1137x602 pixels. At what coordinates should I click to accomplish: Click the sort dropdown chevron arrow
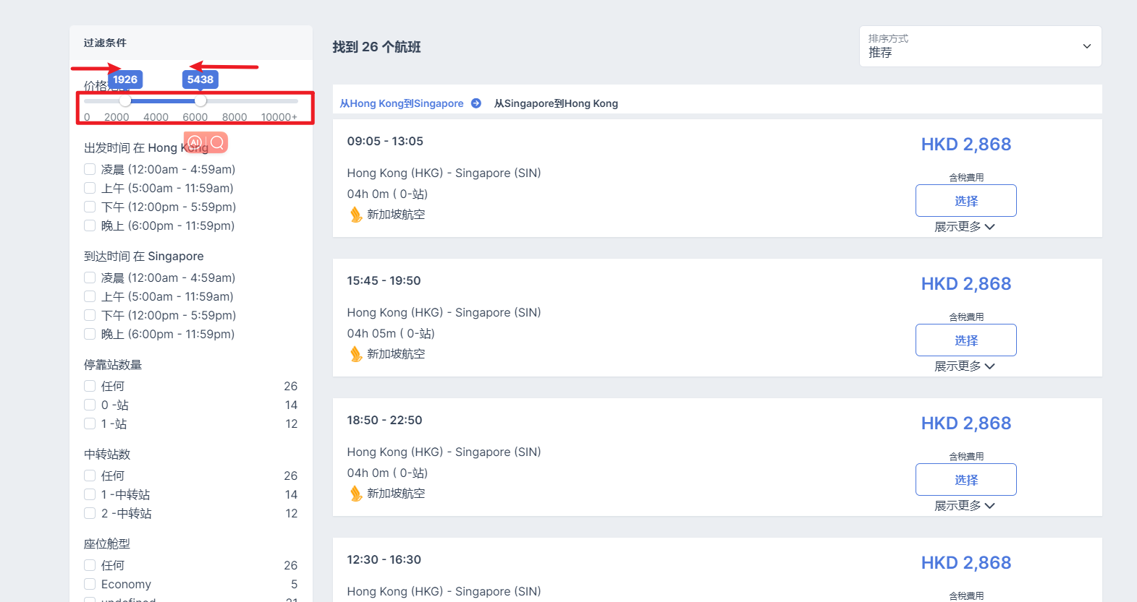[1086, 46]
